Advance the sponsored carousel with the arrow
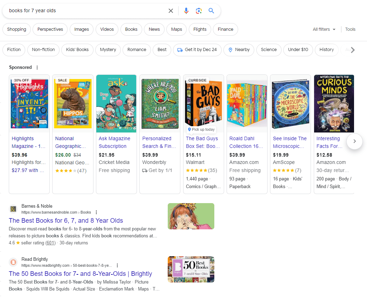 pos(354,141)
